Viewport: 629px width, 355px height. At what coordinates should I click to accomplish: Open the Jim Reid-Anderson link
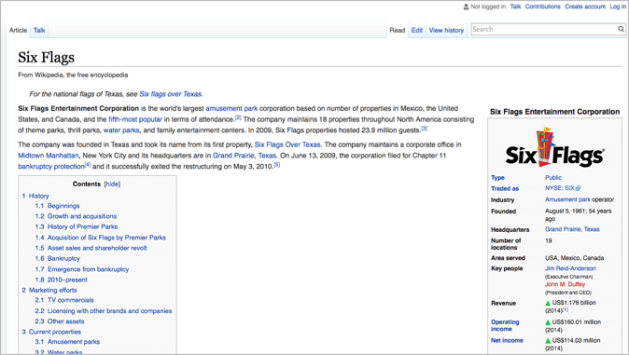pyautogui.click(x=570, y=268)
